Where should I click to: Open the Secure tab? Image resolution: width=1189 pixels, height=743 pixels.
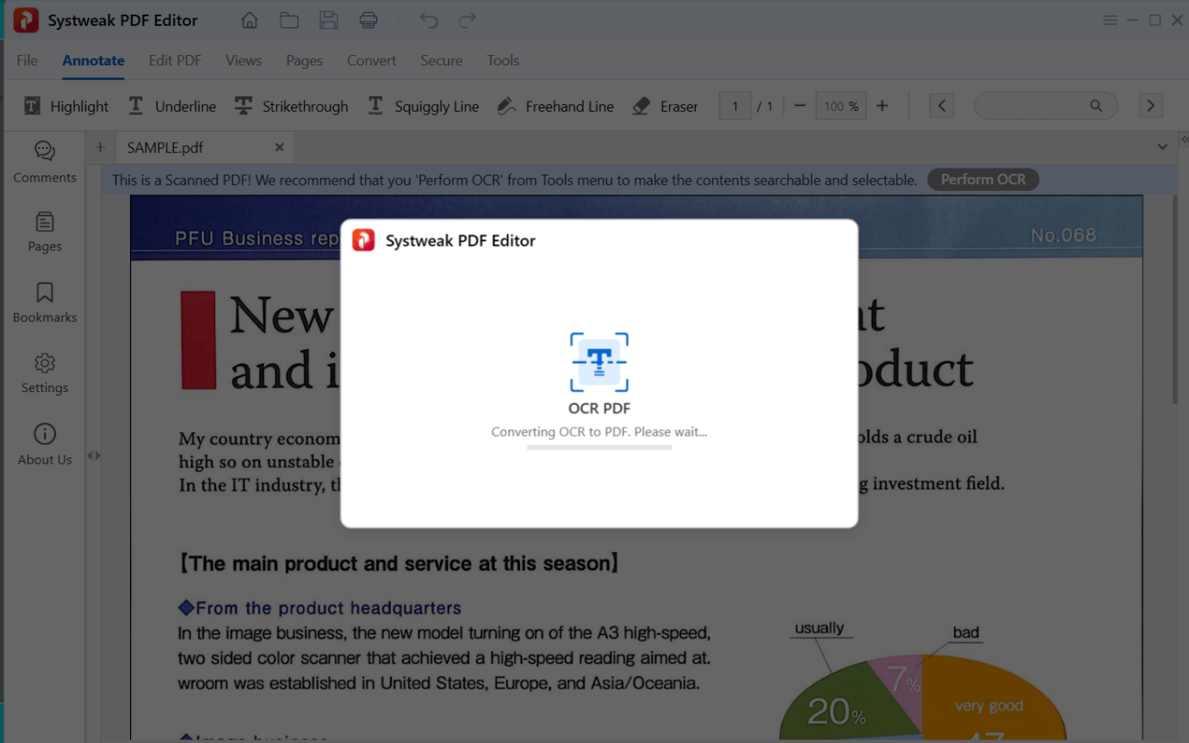[x=442, y=60]
